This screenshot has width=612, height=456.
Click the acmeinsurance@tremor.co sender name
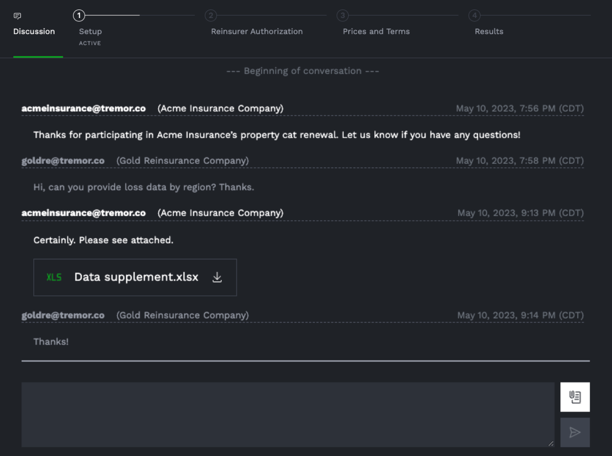click(x=83, y=108)
